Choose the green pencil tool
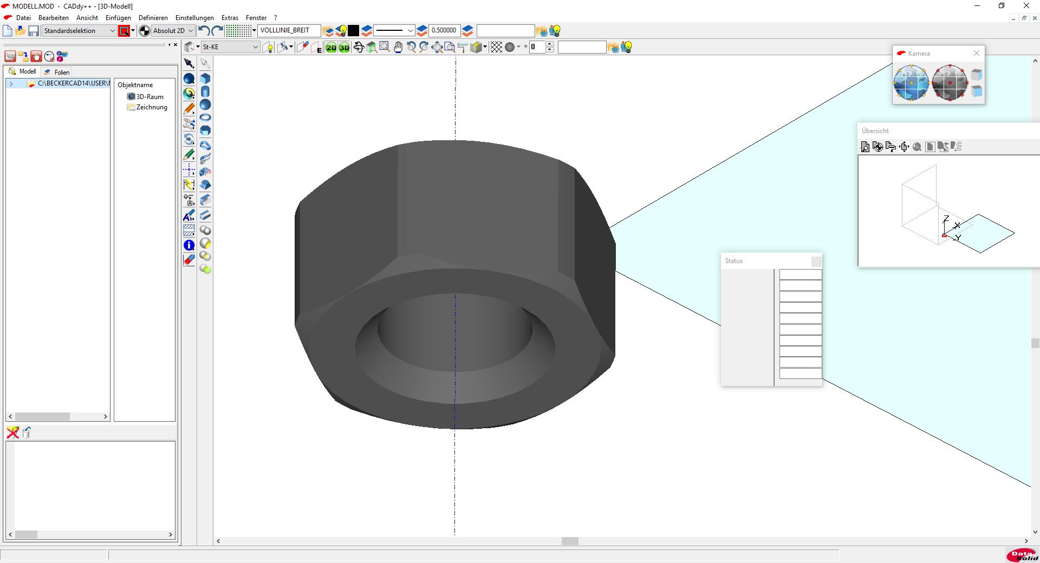 point(189,155)
